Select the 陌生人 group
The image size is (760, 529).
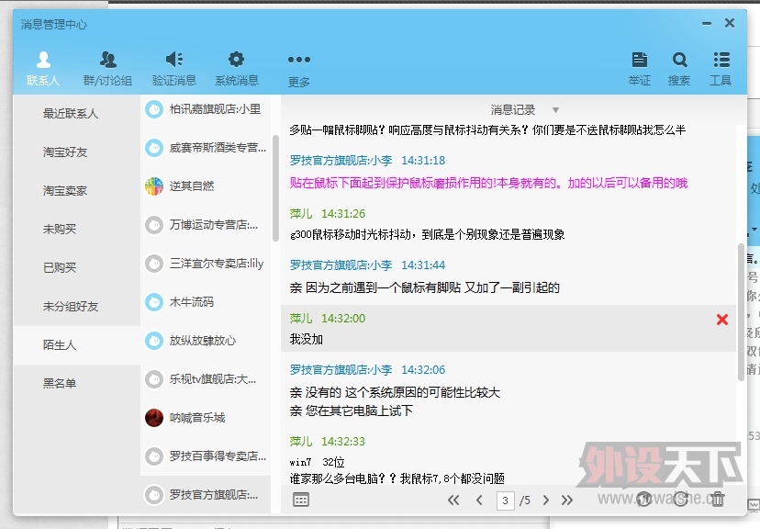76,344
